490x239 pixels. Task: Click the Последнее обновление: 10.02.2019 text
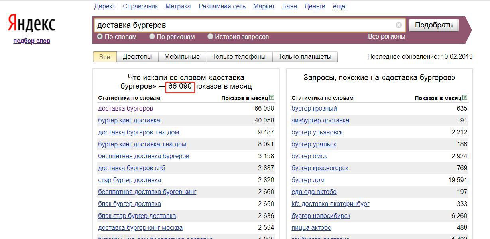pos(420,57)
